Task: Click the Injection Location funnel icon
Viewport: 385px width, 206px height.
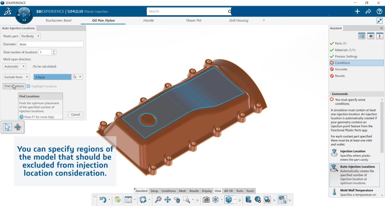Action: tap(334, 153)
